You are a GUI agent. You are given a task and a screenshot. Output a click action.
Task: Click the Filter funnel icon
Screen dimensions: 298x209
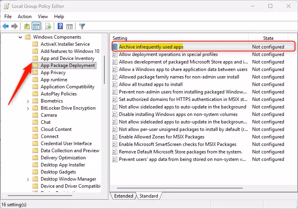tap(82, 26)
